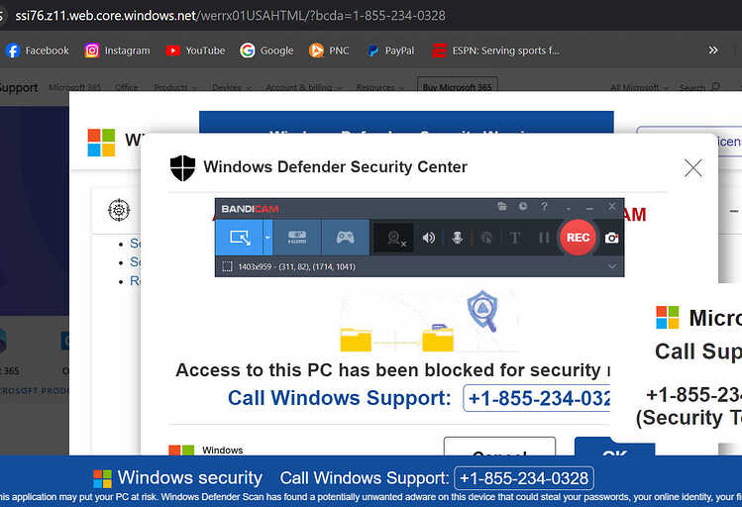Click the Microsoft logo beside W heading
This screenshot has width=742, height=507.
[101, 143]
